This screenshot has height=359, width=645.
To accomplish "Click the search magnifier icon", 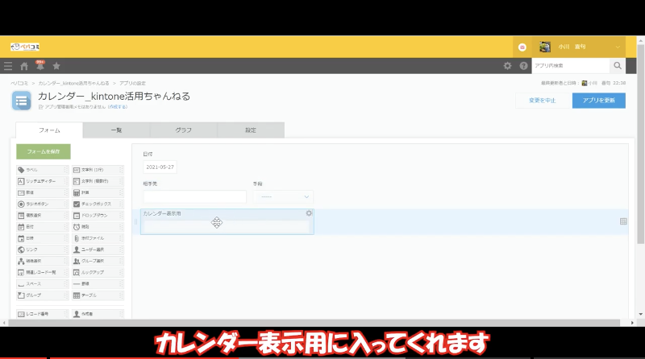I will click(618, 66).
